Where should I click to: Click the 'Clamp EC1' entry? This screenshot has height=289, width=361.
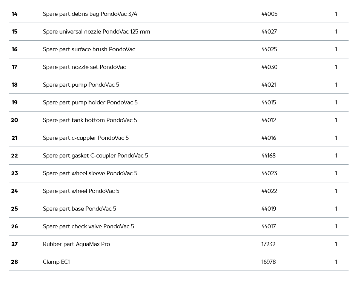click(x=56, y=262)
